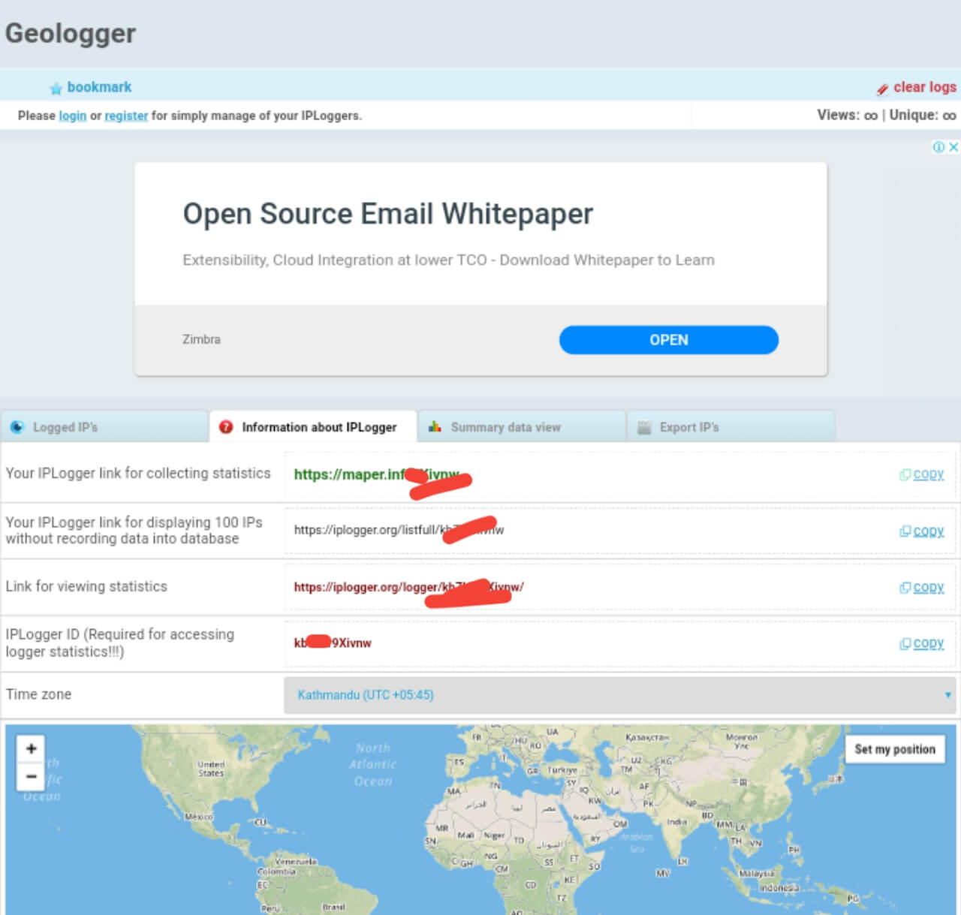Follow the login link
The width and height of the screenshot is (961, 915).
pos(73,116)
